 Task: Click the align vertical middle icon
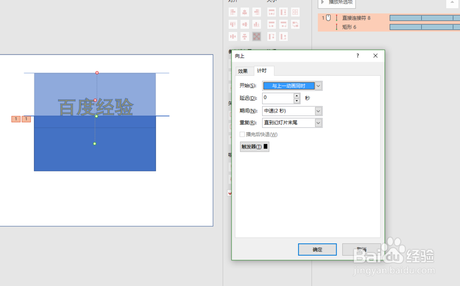245,24
